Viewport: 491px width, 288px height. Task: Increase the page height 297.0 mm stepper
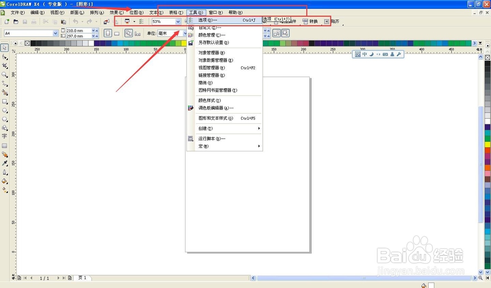(x=97, y=36)
